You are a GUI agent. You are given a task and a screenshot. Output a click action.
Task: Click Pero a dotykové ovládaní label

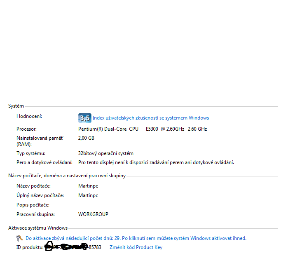pos(44,162)
